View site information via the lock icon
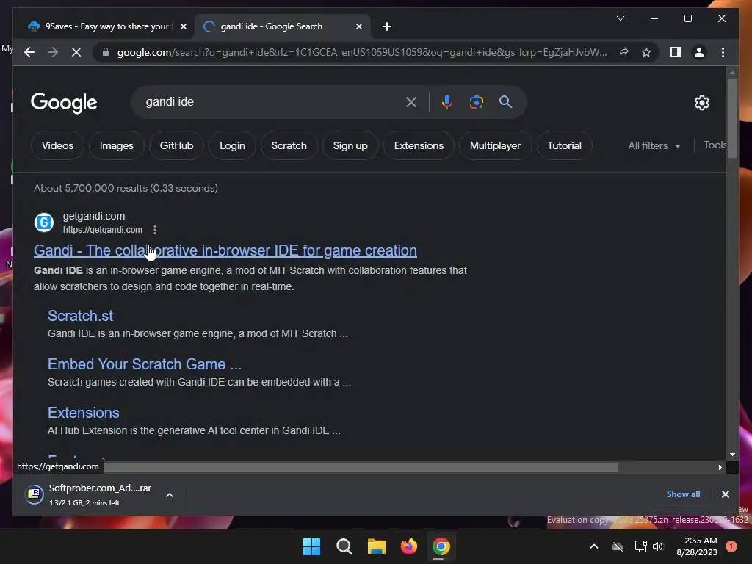 (x=106, y=52)
